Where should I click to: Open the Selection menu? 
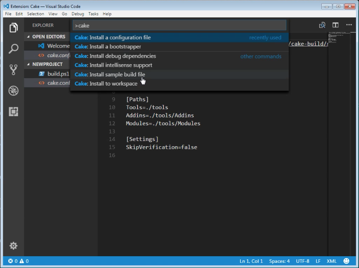click(35, 14)
